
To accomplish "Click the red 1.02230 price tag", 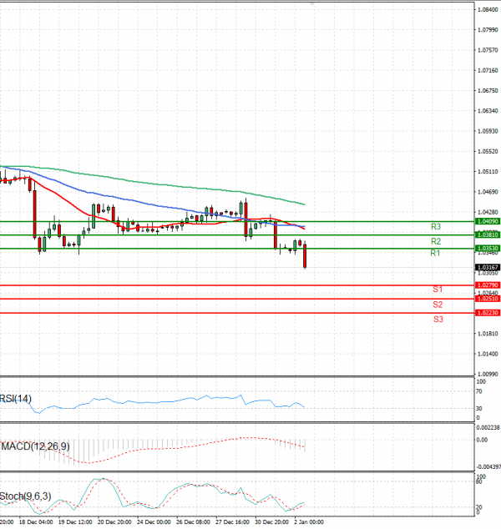I will [487, 312].
